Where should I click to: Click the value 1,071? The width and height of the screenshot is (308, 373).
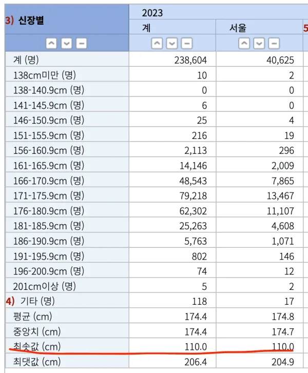click(283, 241)
